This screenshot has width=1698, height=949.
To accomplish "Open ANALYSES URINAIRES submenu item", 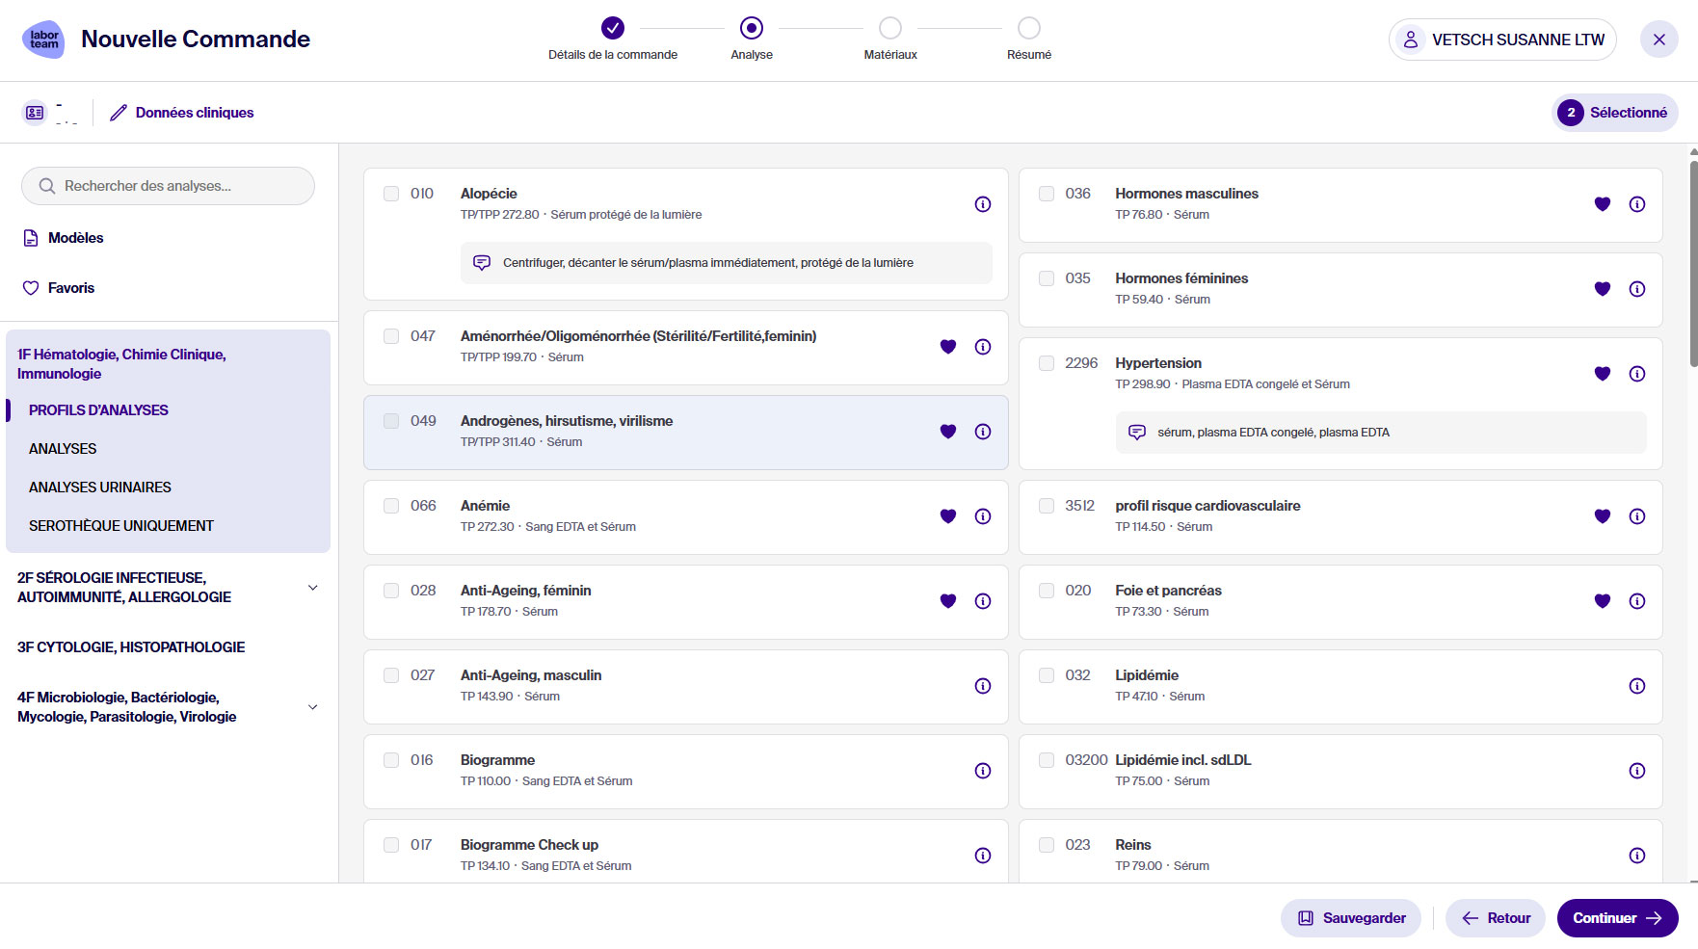I will tap(100, 488).
